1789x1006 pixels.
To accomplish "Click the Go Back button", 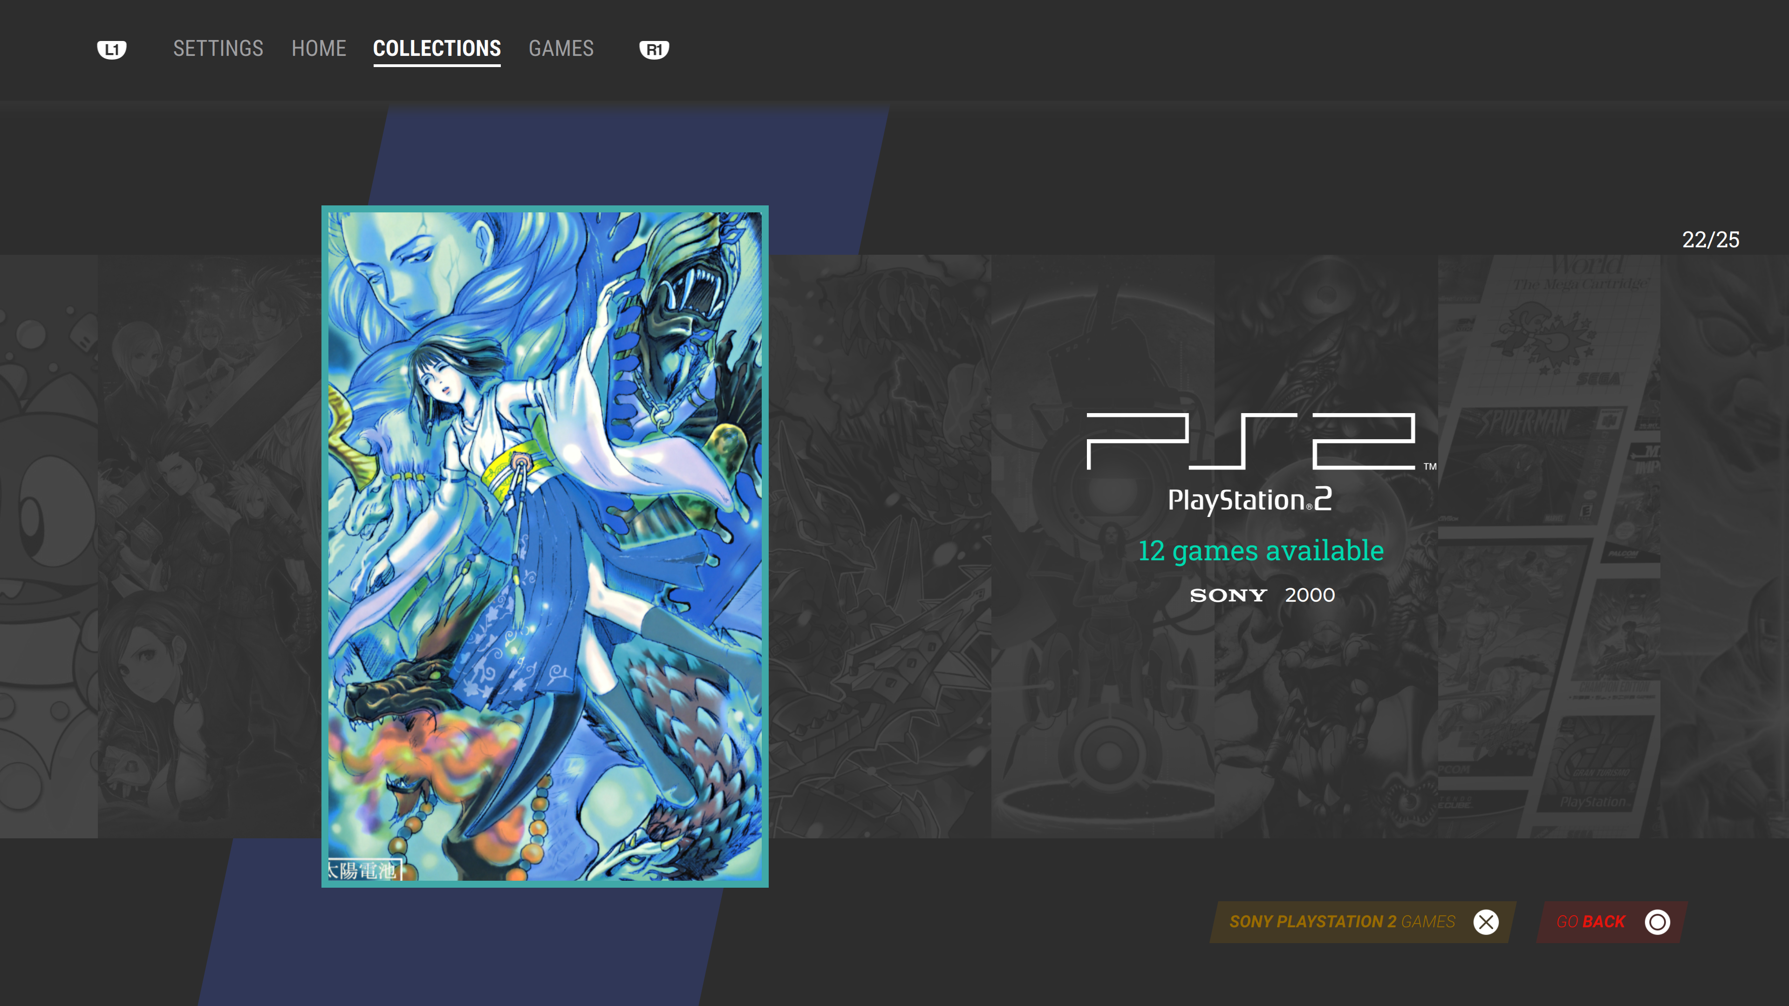I will [x=1612, y=922].
